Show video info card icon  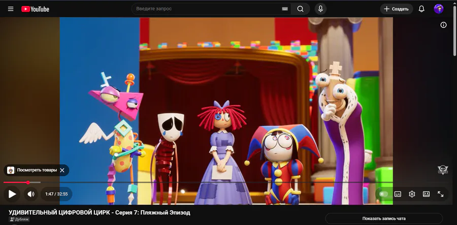pos(443,25)
